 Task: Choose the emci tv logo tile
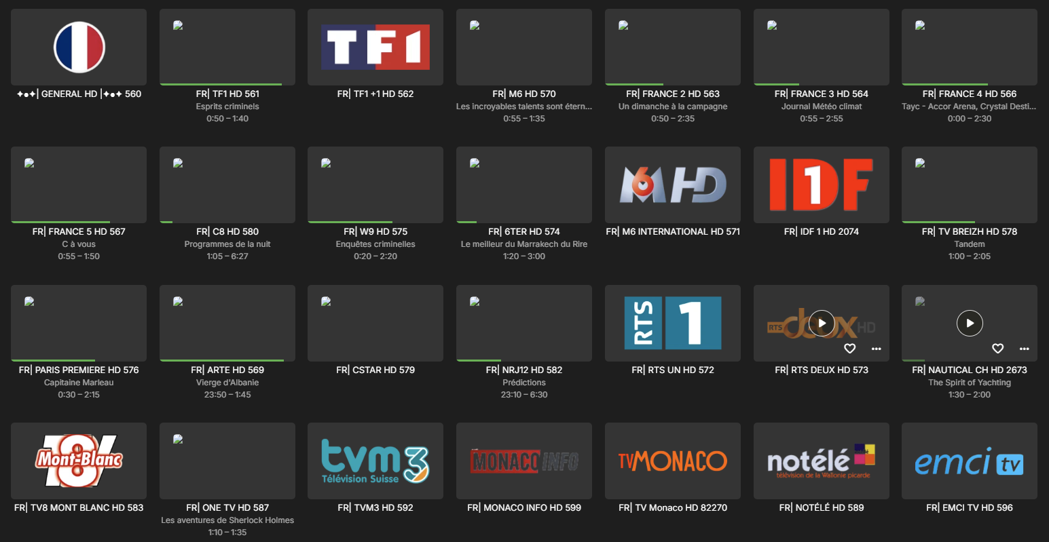[x=970, y=461]
